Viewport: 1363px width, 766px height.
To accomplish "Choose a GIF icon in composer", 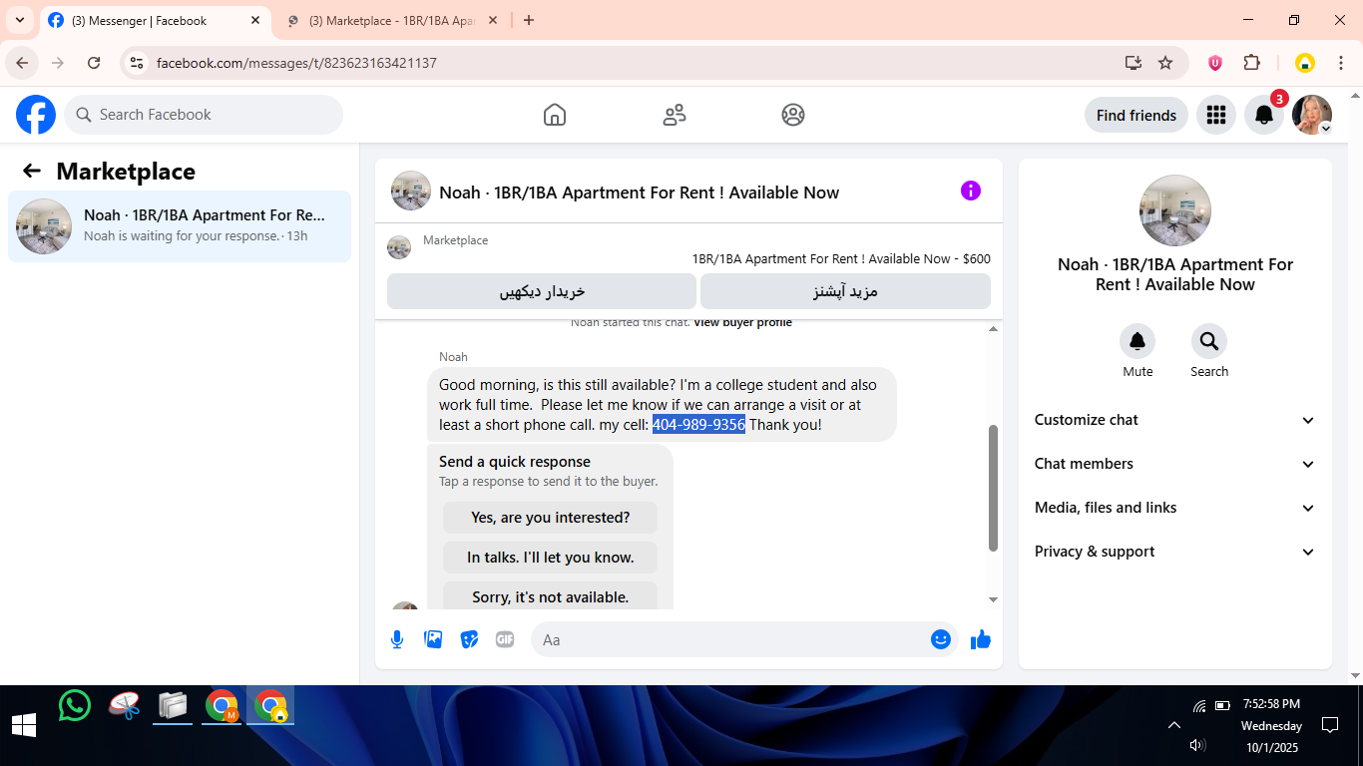I will [505, 639].
